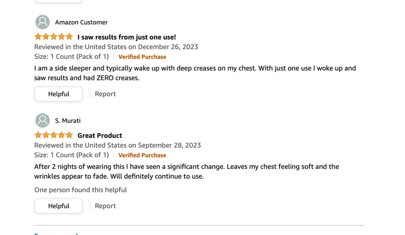The width and height of the screenshot is (405, 235).
Task: Open the S. Murati reviewer name
Action: coord(68,121)
